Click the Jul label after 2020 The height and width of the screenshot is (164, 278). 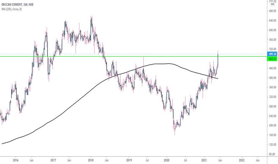pos(185,160)
